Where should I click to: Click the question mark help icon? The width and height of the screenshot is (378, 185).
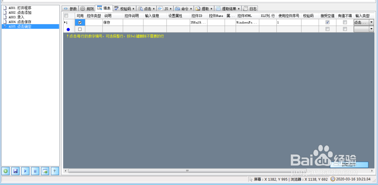(55, 171)
